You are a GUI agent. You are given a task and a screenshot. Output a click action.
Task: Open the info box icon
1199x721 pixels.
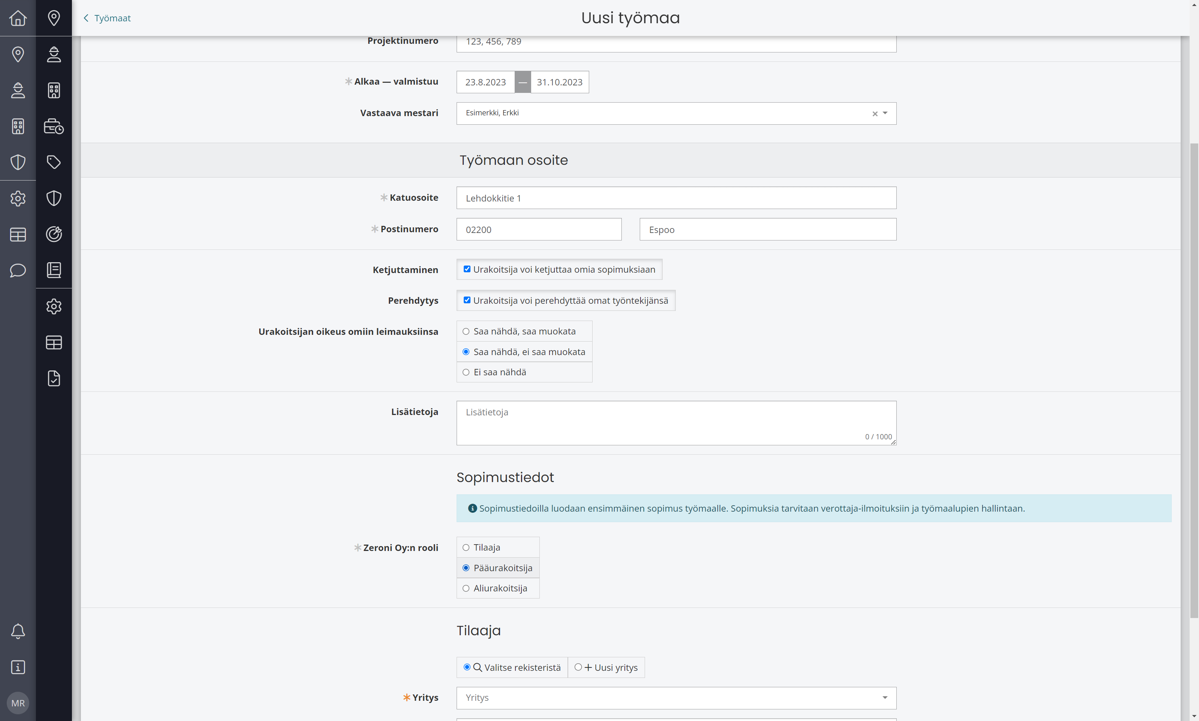pos(18,667)
